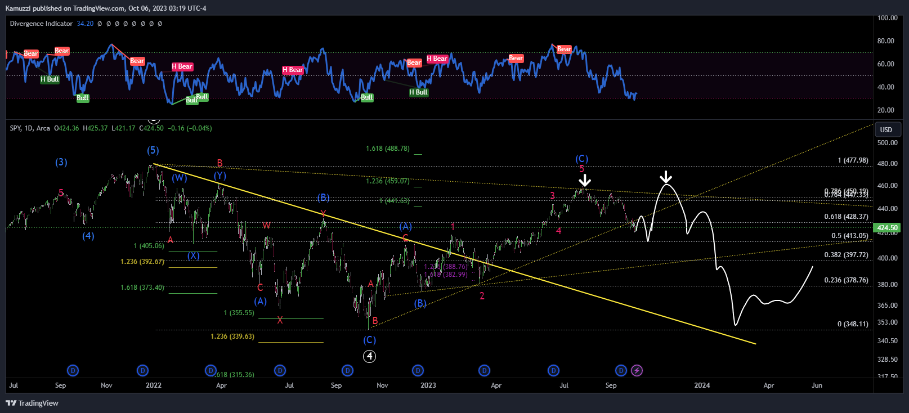Screen dimensions: 909x413
Task: Click the 1.236 (392.67) Fibonacci label
Action: [x=142, y=262]
